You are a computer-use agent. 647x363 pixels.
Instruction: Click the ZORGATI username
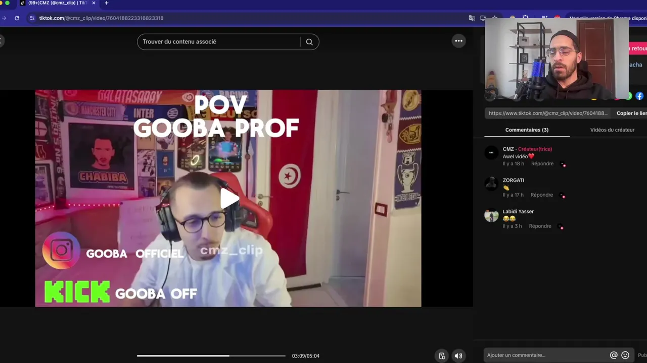pyautogui.click(x=513, y=180)
